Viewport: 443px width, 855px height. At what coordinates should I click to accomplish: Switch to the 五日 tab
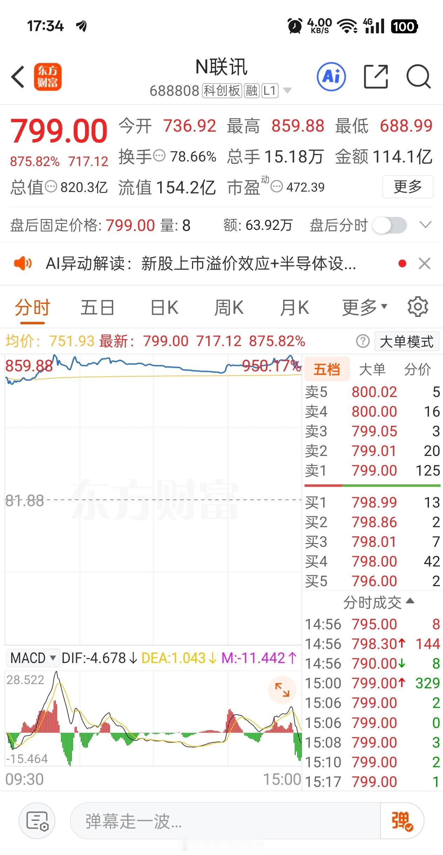(x=97, y=307)
